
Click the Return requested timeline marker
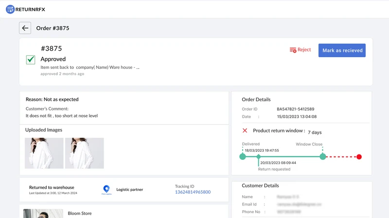click(259, 156)
